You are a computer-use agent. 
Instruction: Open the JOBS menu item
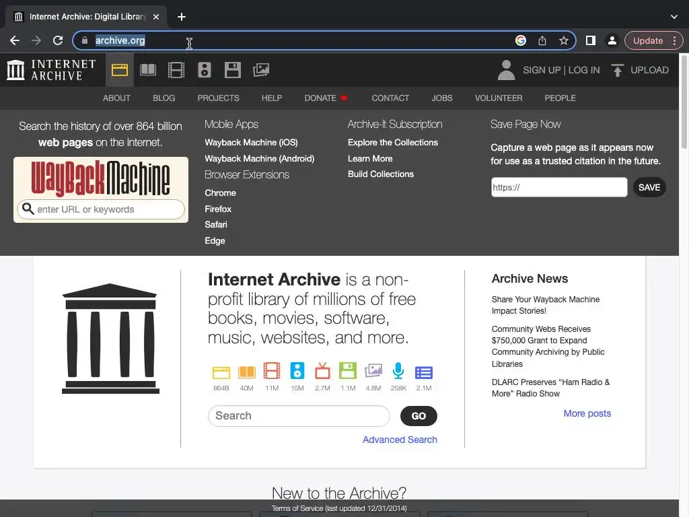click(x=442, y=98)
